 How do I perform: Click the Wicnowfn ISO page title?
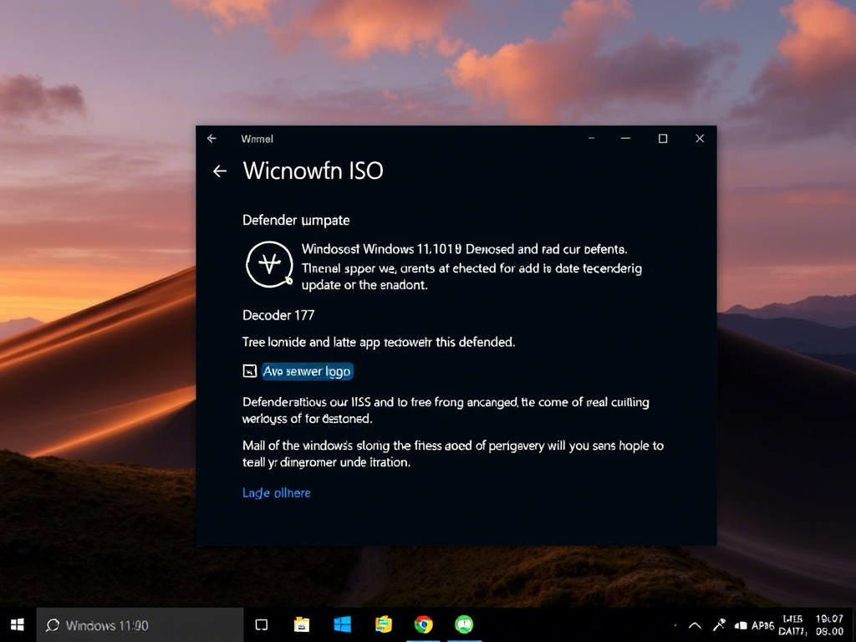313,171
